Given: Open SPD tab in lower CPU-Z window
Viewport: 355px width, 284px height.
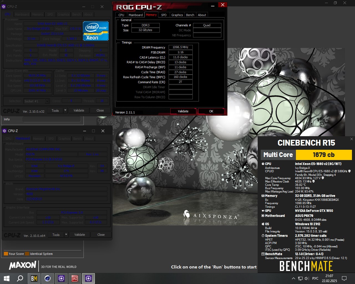Looking at the screenshot, I should pyautogui.click(x=51, y=139).
